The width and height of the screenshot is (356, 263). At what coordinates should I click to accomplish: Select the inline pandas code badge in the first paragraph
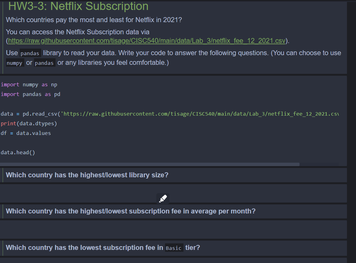coord(30,53)
